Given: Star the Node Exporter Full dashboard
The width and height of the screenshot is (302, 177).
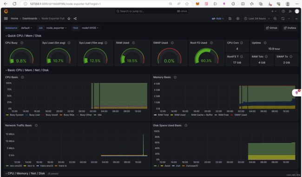Looking at the screenshot, I should [69, 19].
